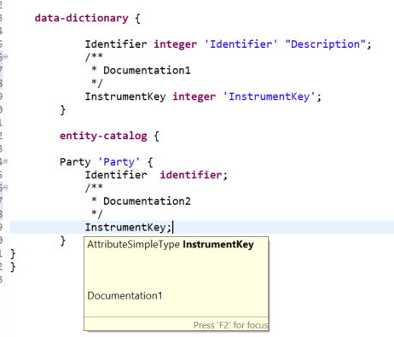Click Documentation1 comment text in the editor
Viewport: 394px width, 337px height.
pos(147,70)
